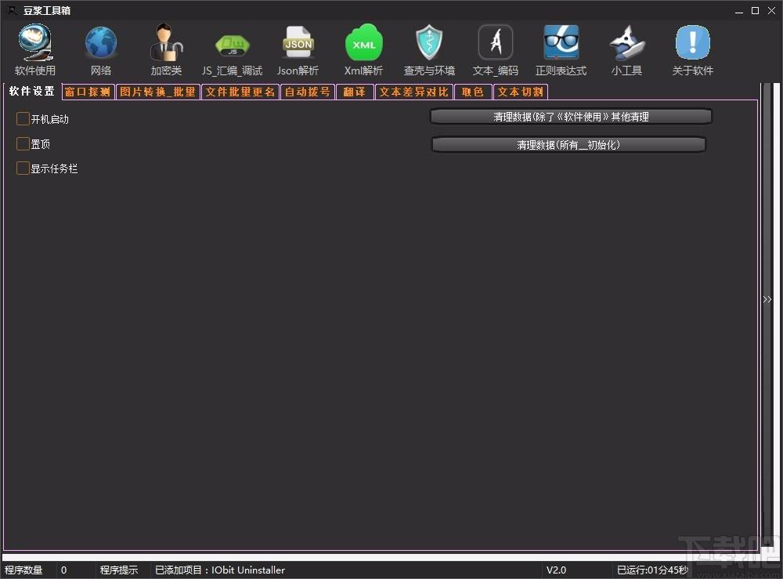Toggle the 置顶 checkbox

pos(23,144)
